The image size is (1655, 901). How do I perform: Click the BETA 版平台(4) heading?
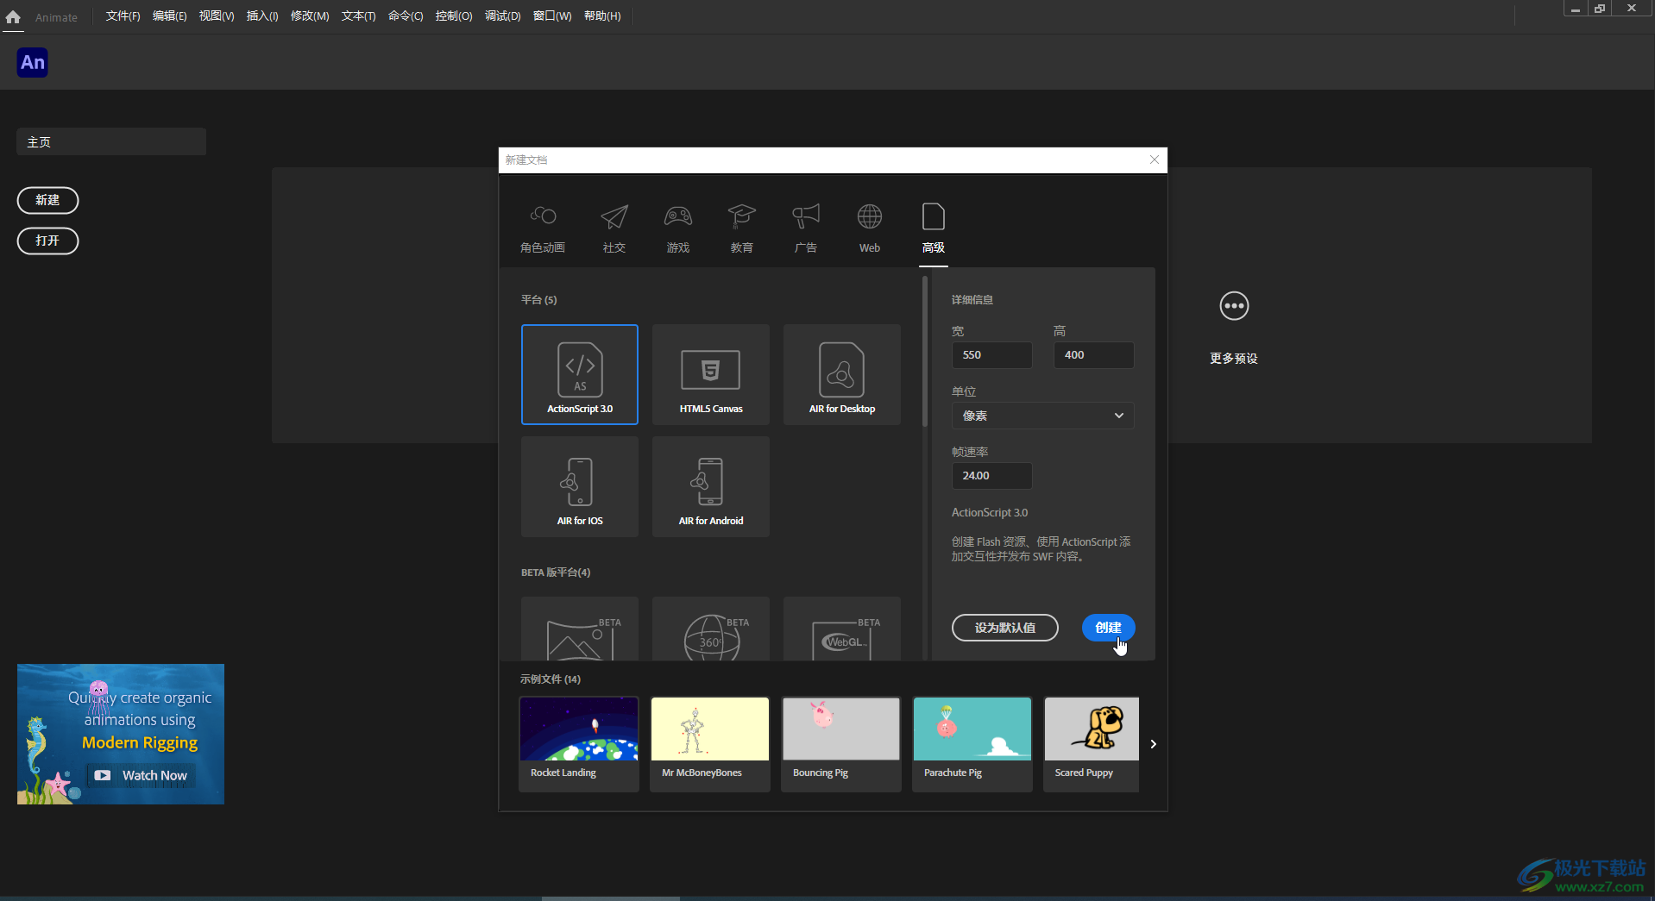tap(556, 573)
